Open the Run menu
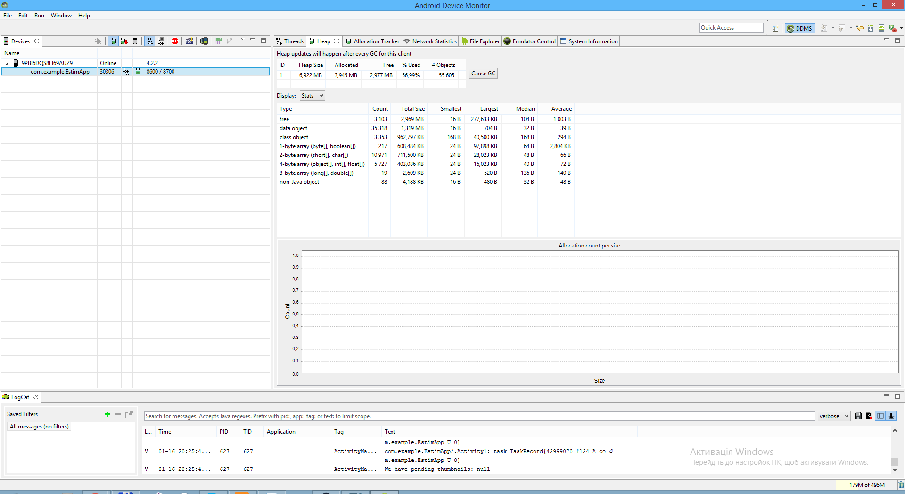Image resolution: width=905 pixels, height=494 pixels. coord(39,16)
